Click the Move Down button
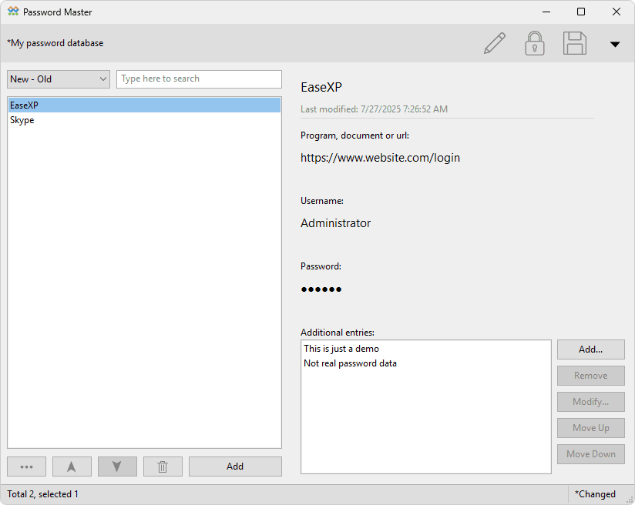The height and width of the screenshot is (505, 635). pos(590,453)
